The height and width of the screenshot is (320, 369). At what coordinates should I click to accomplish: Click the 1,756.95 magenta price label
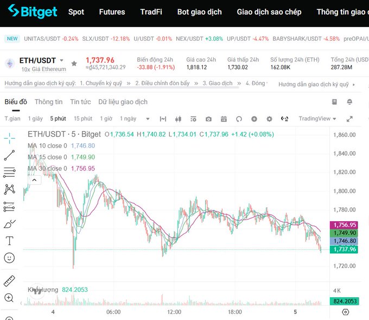click(x=344, y=225)
